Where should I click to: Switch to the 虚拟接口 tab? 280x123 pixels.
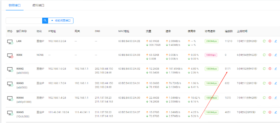pyautogui.click(x=38, y=5)
